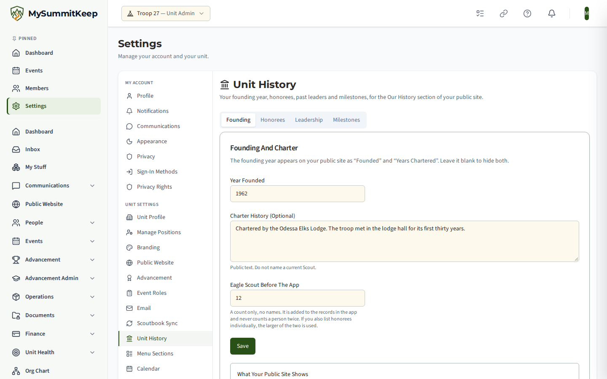
Task: Click the Charter History text area
Action: 405,241
